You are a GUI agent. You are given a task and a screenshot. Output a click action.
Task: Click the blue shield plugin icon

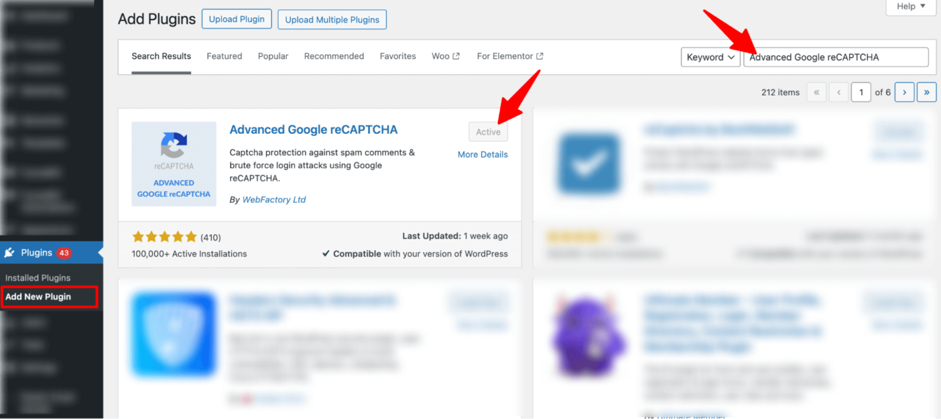pyautogui.click(x=173, y=335)
